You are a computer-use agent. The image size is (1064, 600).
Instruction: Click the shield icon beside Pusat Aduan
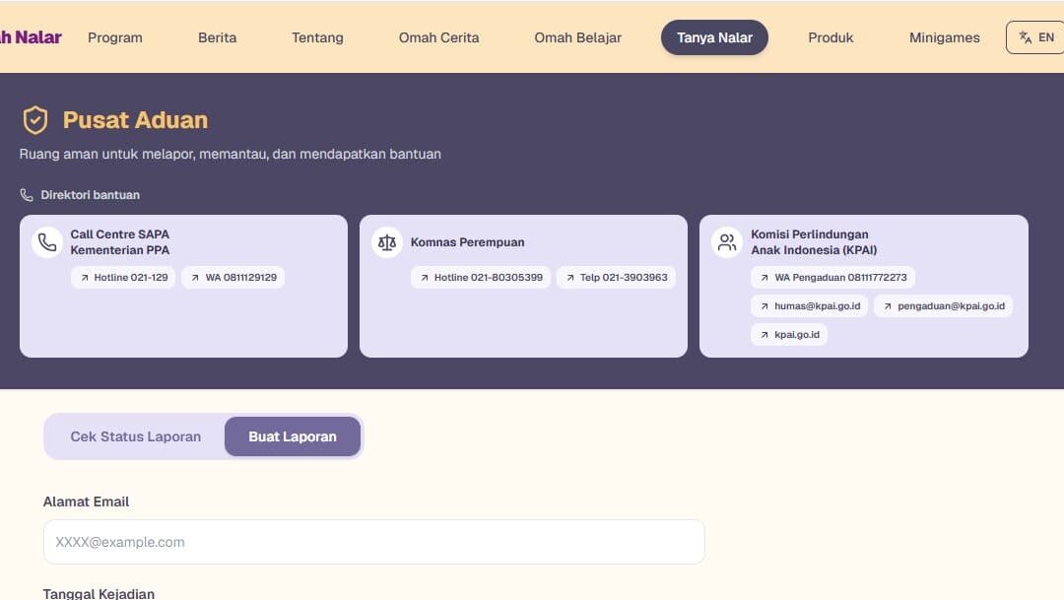click(35, 120)
